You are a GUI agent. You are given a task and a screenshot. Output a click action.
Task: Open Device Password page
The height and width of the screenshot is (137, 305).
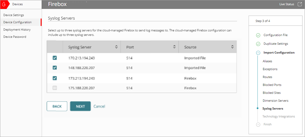[15, 37]
